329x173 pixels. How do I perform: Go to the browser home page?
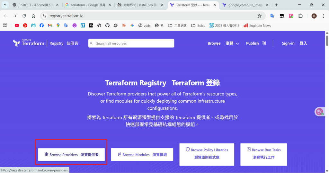[x=33, y=16]
